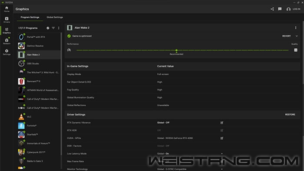Open the Monitor Technology dropdown

(222, 169)
